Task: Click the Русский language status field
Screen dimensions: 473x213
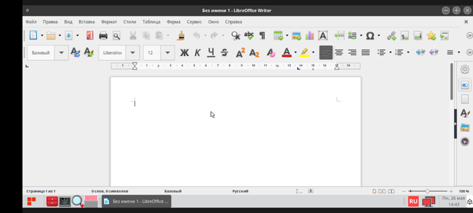Action: (x=240, y=191)
